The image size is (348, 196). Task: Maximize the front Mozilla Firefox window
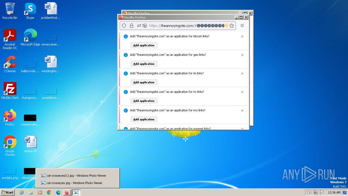[x=241, y=17]
